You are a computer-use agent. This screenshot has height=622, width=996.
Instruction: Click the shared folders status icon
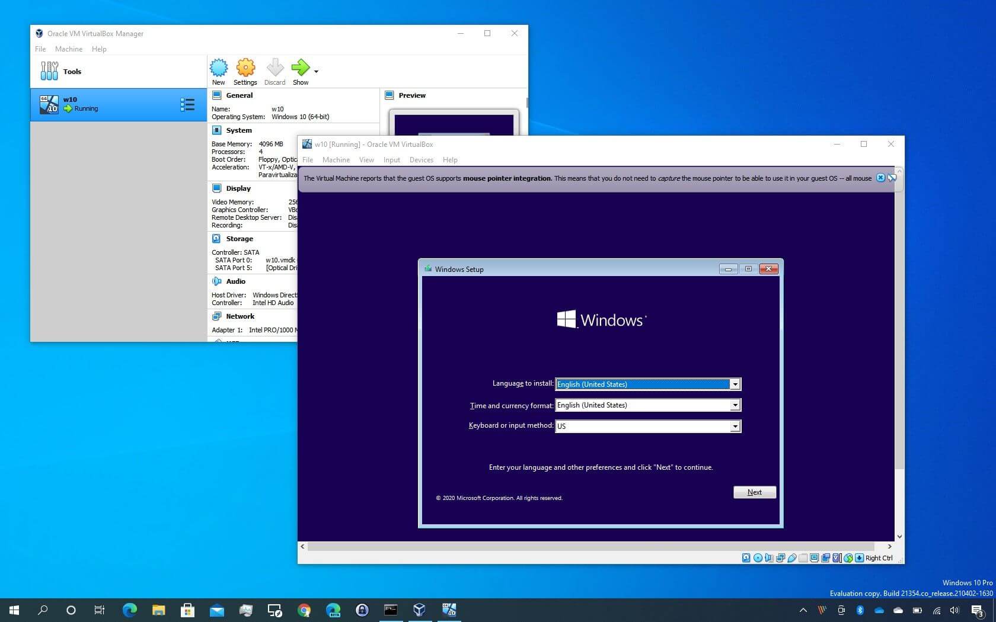[x=803, y=557]
